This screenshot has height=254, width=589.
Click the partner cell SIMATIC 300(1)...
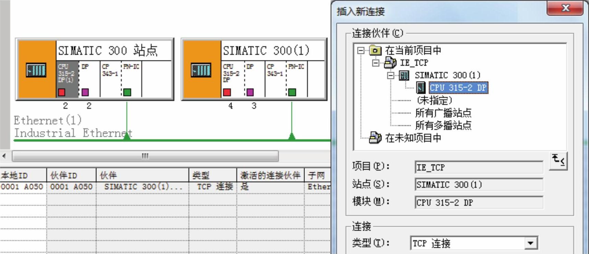point(143,187)
